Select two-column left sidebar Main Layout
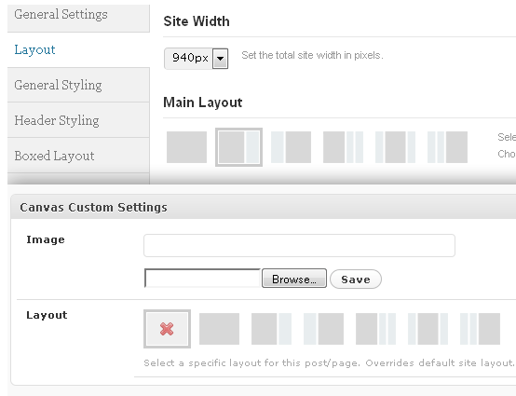The height and width of the screenshot is (396, 516). [291, 147]
